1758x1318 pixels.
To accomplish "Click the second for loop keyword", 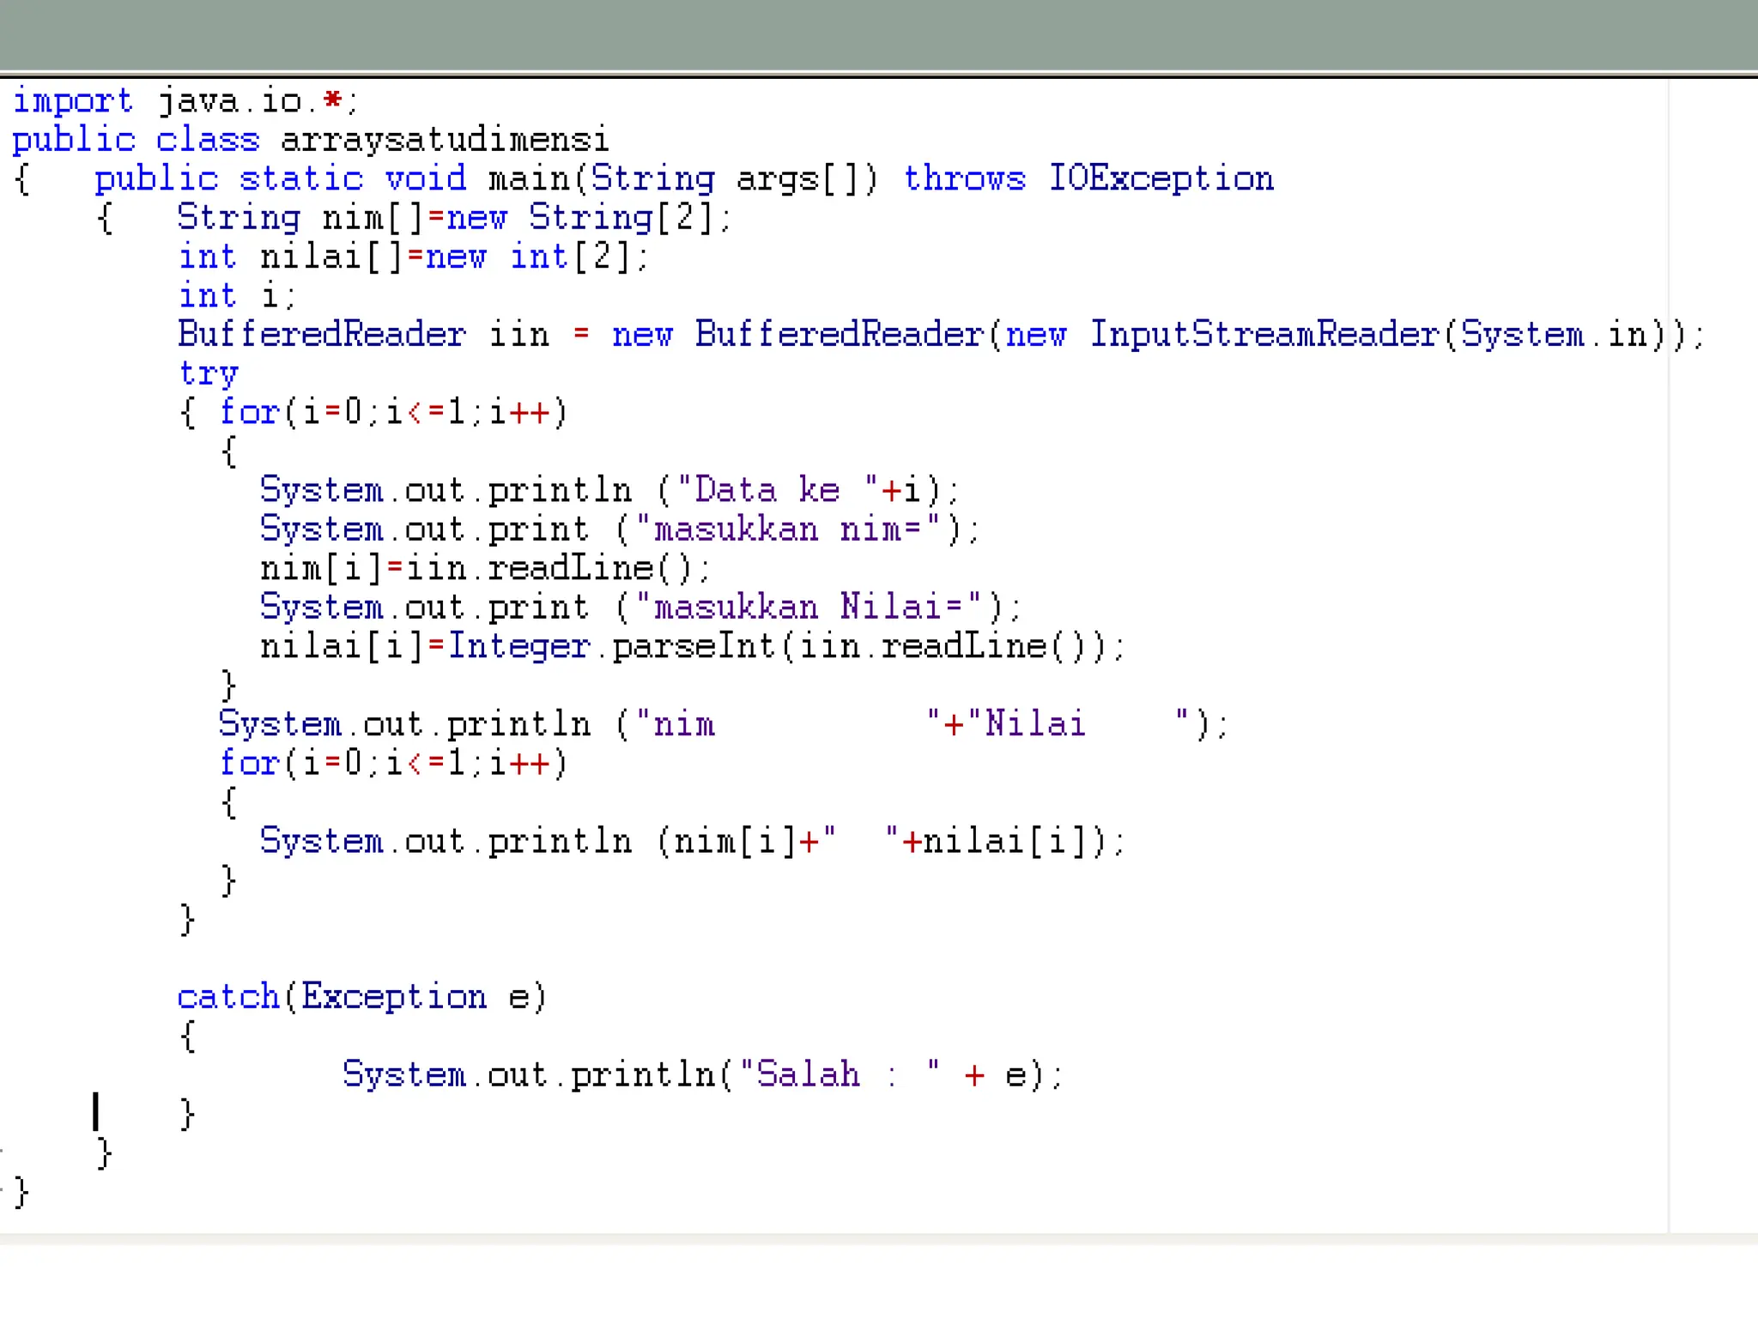I will click(249, 763).
